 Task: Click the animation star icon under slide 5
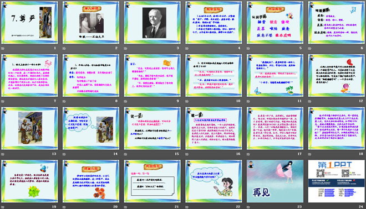248,49
